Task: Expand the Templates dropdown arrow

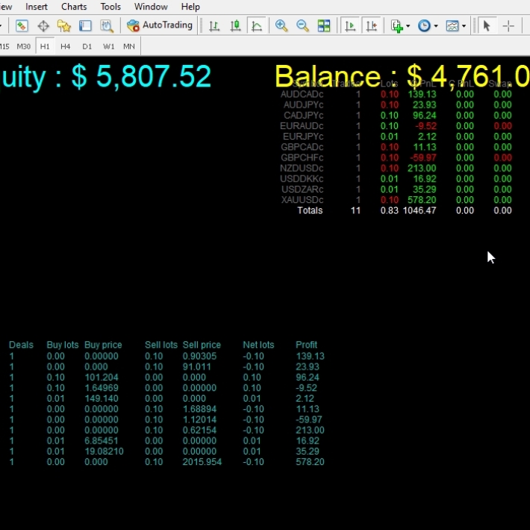Action: [x=464, y=26]
